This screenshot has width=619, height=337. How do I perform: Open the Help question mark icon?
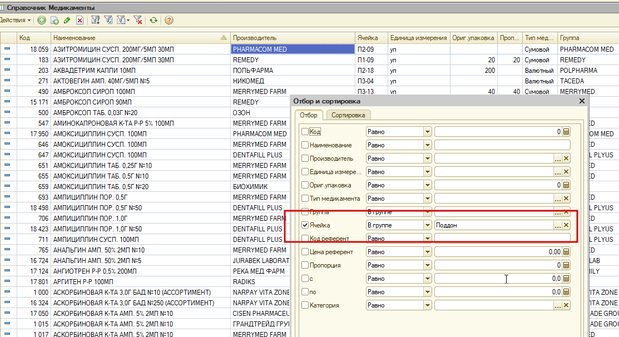click(169, 20)
